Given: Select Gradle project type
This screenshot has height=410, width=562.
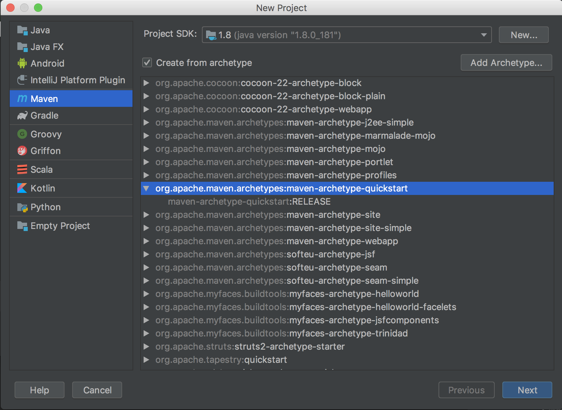Looking at the screenshot, I should (x=71, y=116).
